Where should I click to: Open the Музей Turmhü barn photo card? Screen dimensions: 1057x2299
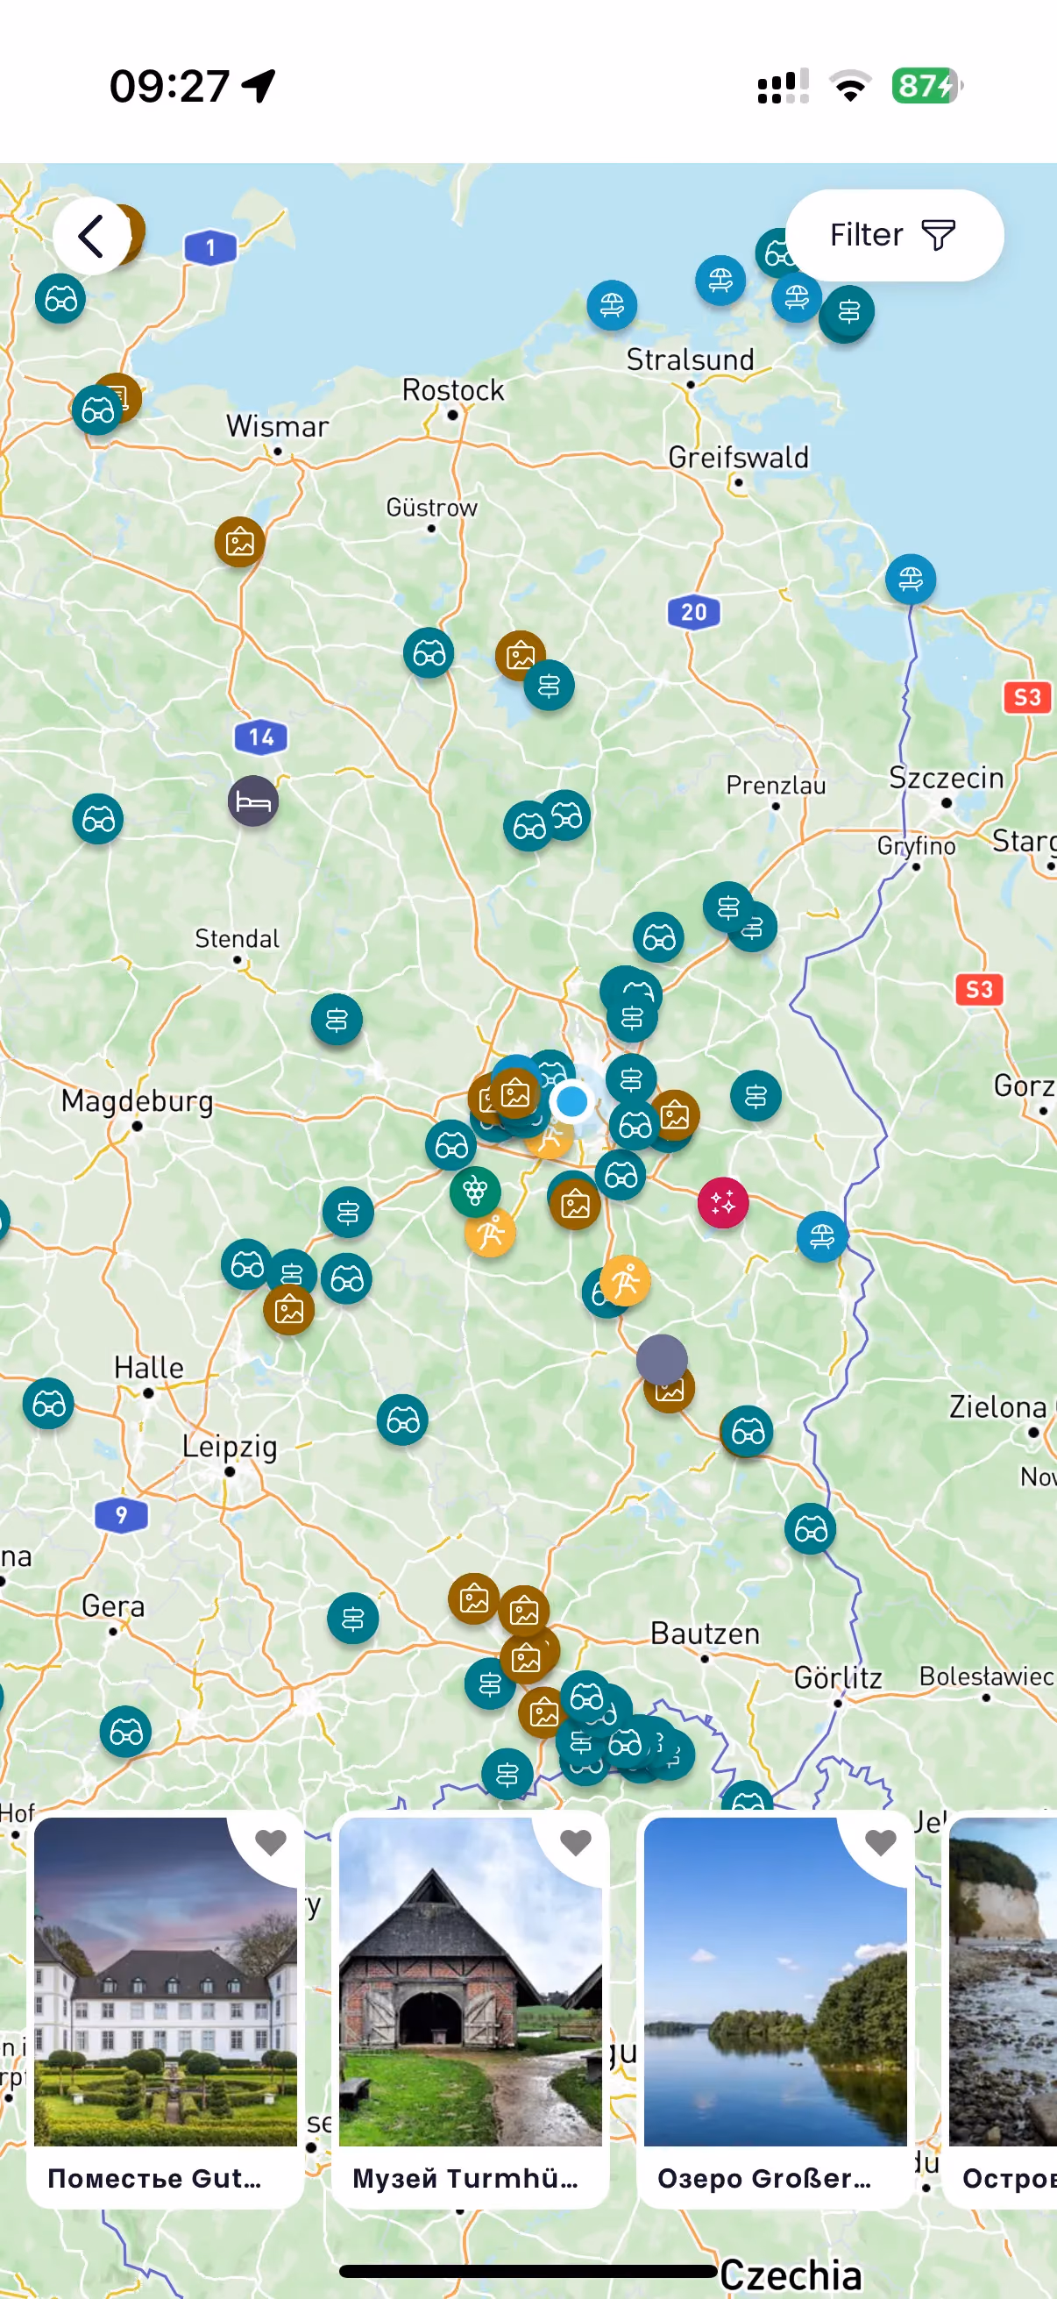[470, 2011]
